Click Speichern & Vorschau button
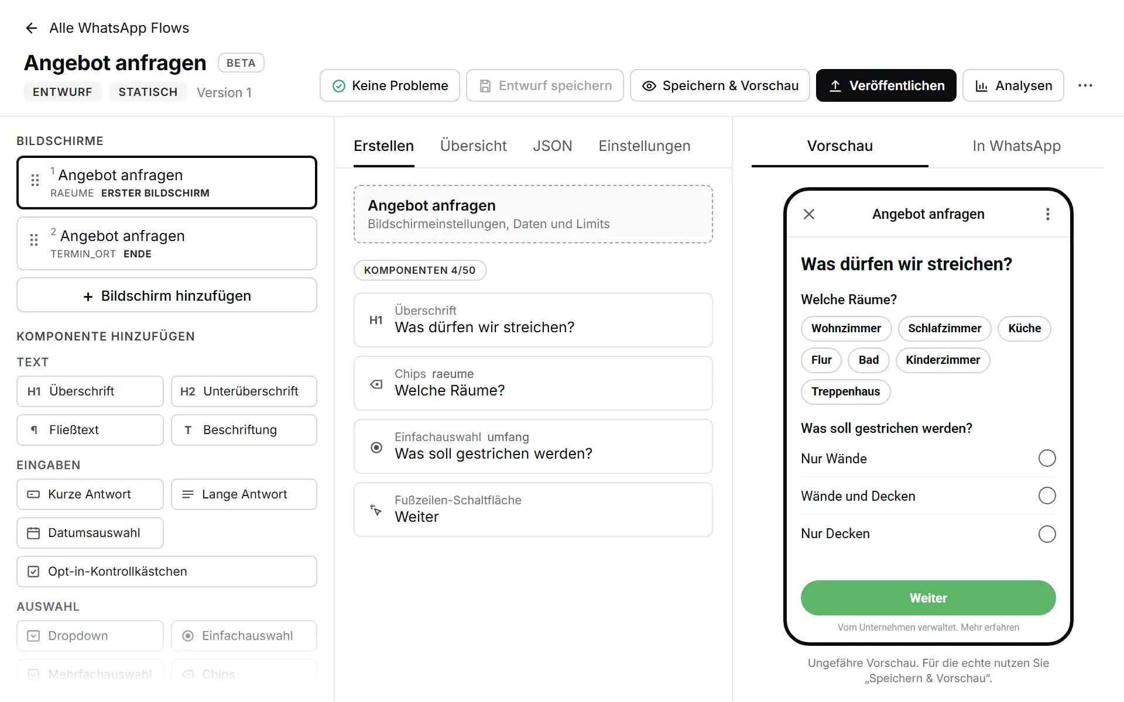The image size is (1124, 702). (720, 85)
